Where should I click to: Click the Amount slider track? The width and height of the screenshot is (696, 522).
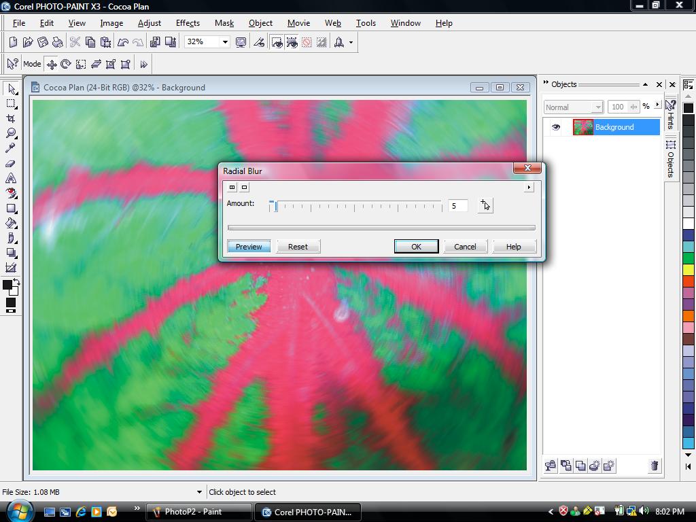click(x=355, y=206)
